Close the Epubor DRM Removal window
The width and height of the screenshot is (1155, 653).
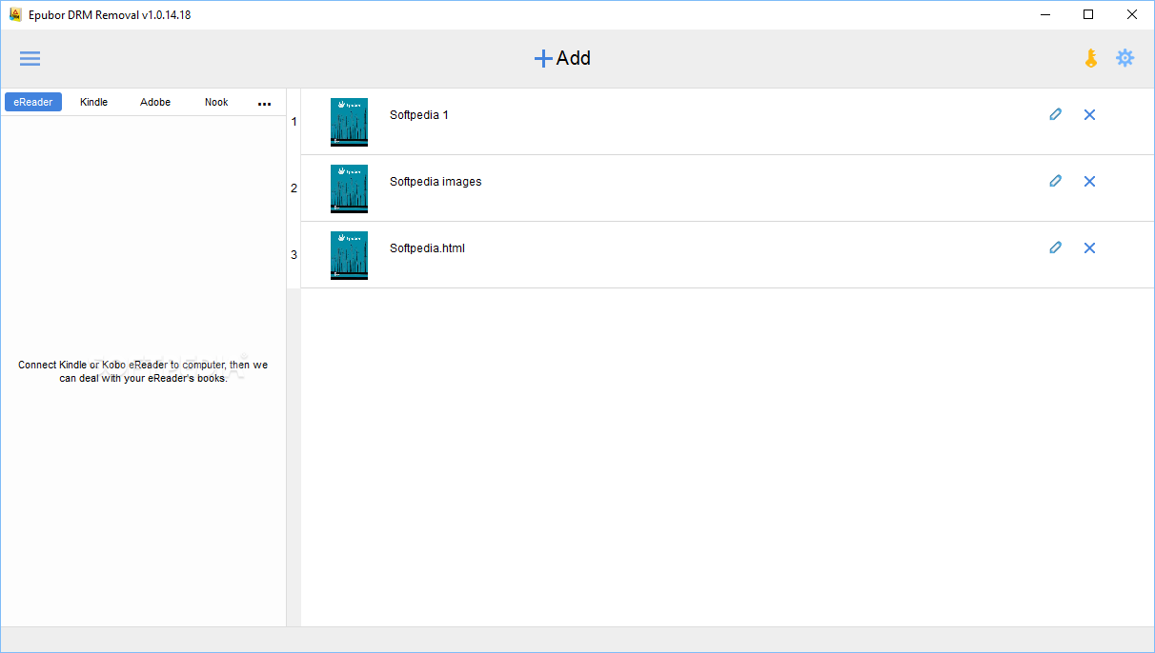click(x=1132, y=14)
